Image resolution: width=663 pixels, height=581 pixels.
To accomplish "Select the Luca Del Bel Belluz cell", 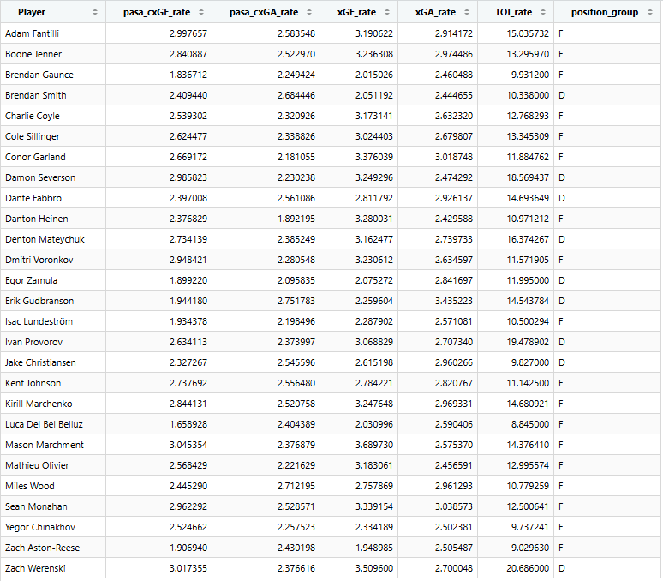I will [53, 424].
